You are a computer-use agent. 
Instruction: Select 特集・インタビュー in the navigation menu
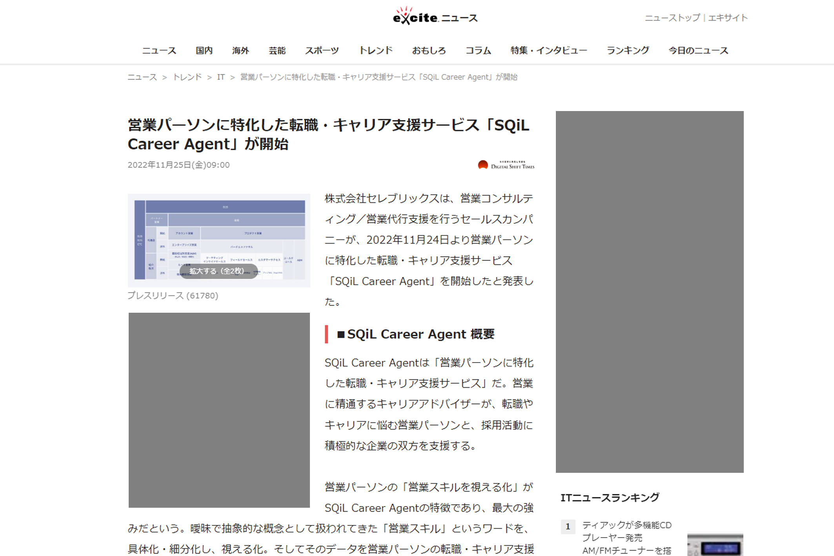[549, 51]
